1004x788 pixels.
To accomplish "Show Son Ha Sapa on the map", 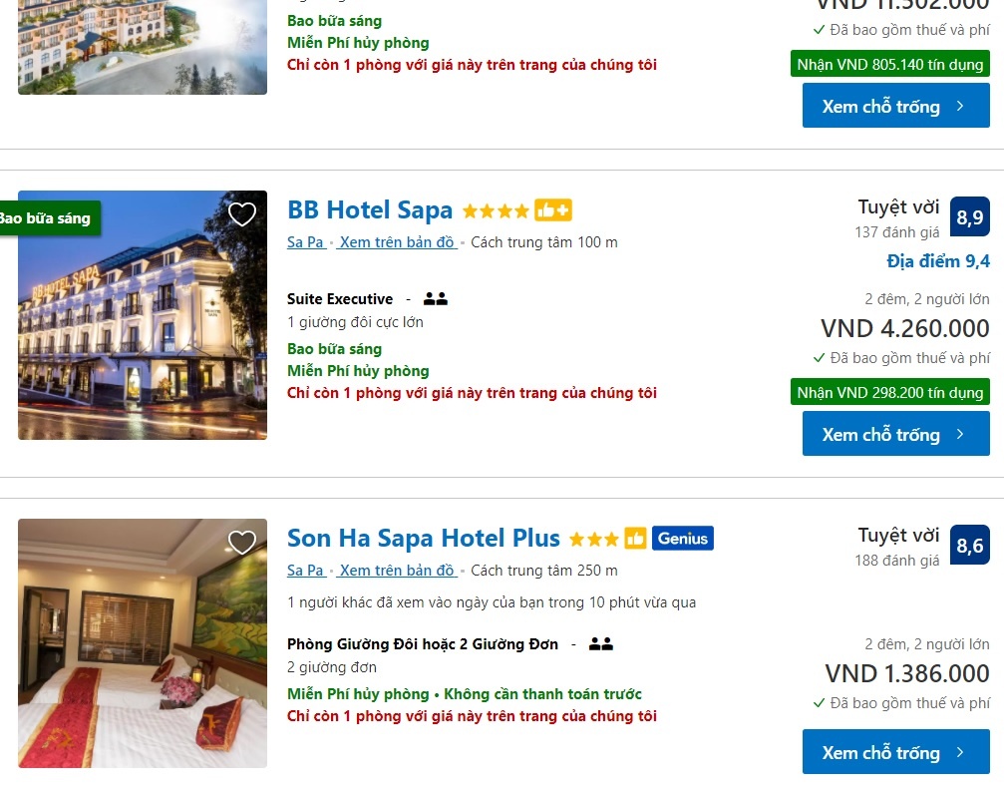I will (397, 571).
